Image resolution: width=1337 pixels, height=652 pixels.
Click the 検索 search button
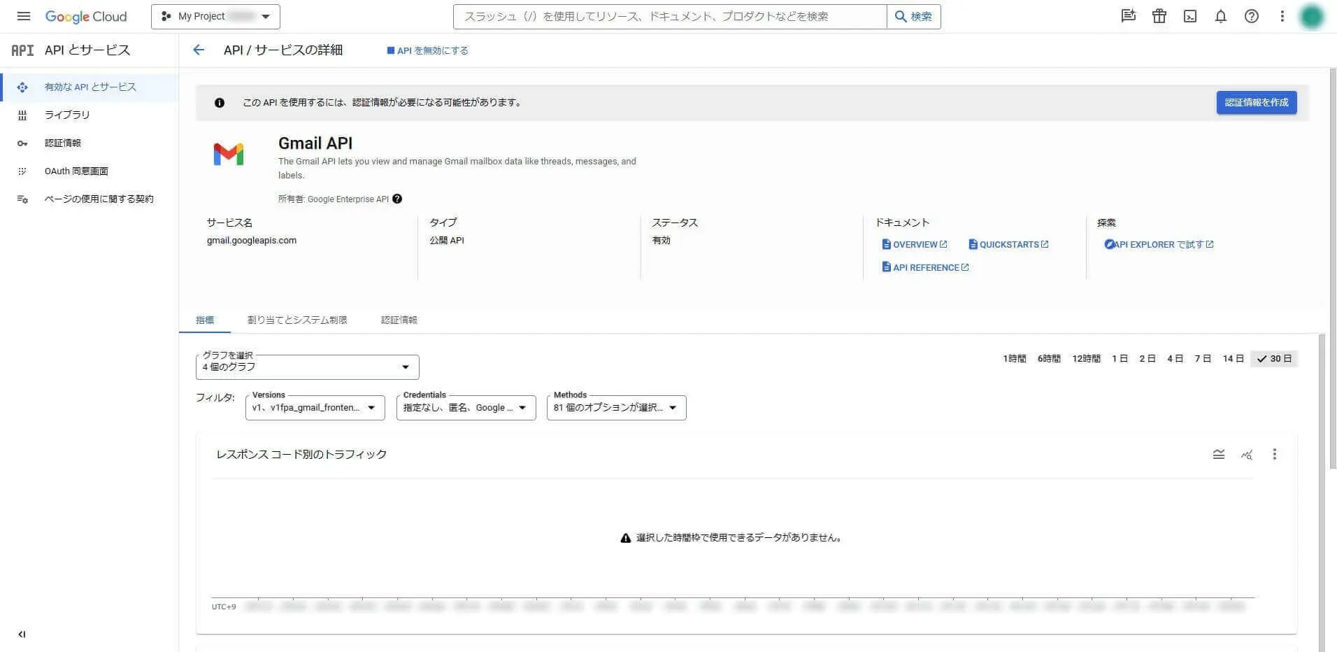pyautogui.click(x=914, y=16)
